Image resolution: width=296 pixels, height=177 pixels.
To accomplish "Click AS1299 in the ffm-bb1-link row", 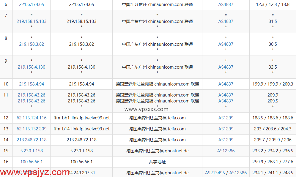I will point(226,118).
